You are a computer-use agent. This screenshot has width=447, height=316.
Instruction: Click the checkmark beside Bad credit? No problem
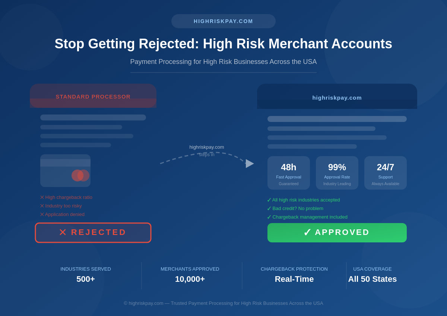coord(269,209)
